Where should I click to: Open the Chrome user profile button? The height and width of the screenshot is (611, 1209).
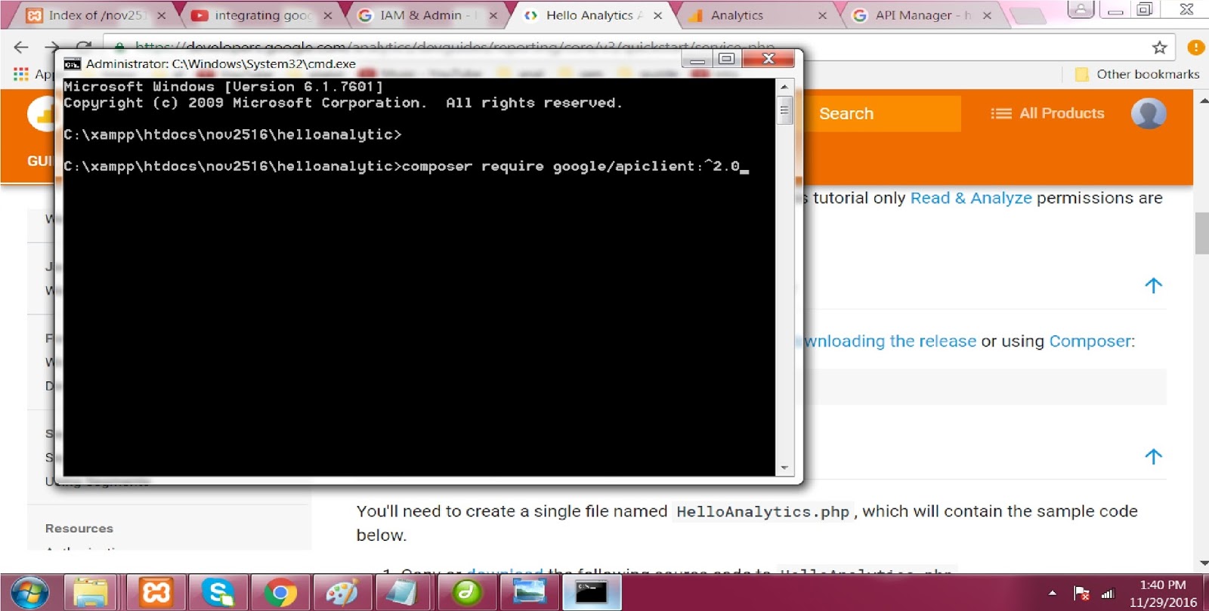(x=1081, y=10)
